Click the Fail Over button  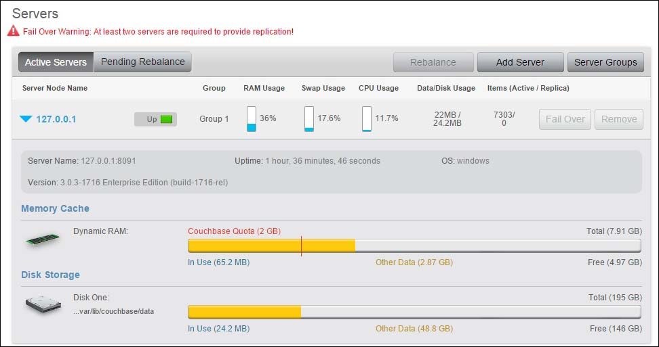click(x=565, y=119)
